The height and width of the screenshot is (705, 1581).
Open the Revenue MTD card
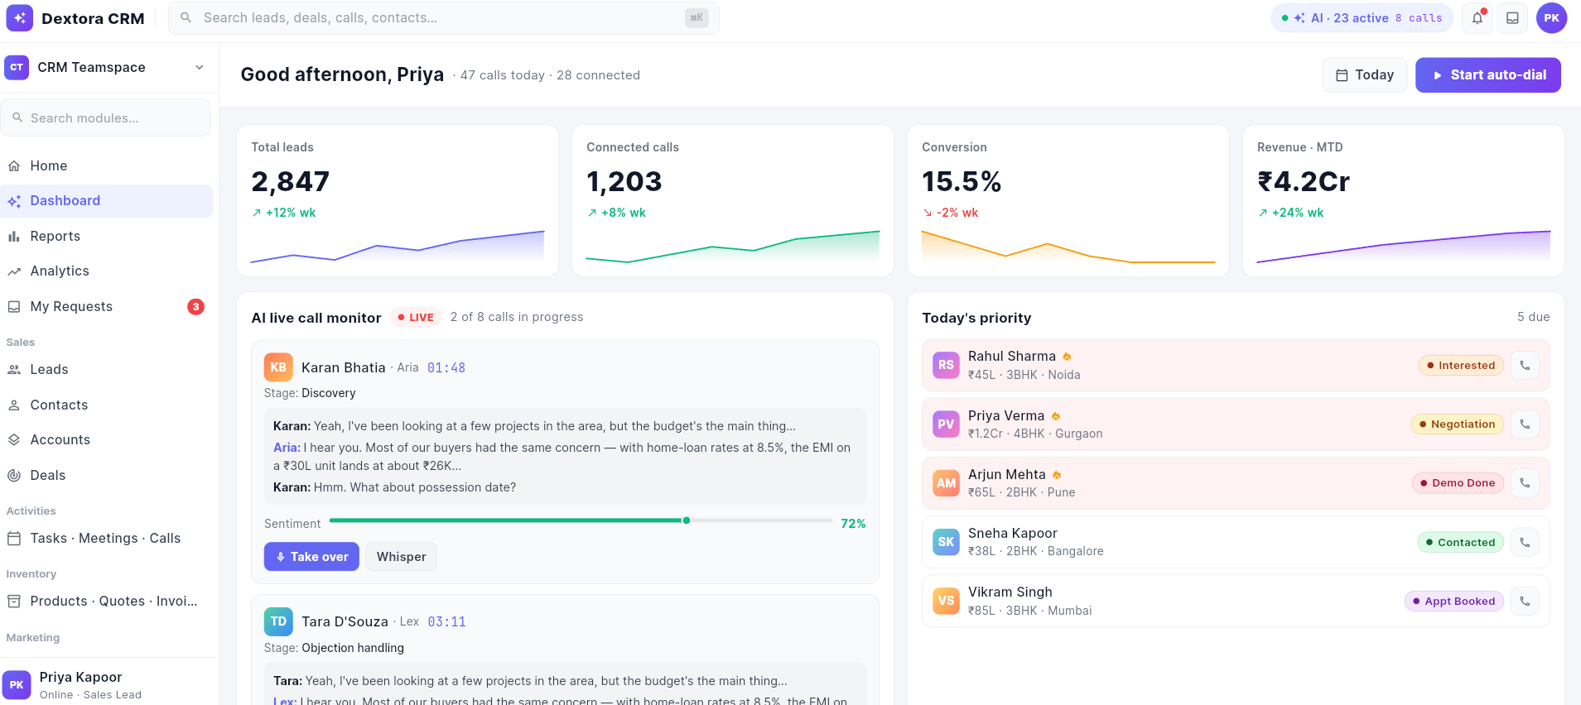pyautogui.click(x=1404, y=200)
